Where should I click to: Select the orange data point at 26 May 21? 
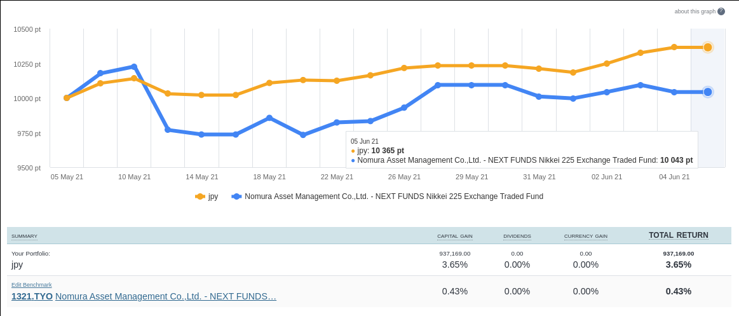[404, 68]
